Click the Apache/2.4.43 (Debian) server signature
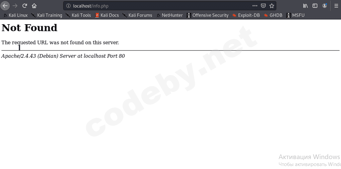 pos(63,56)
